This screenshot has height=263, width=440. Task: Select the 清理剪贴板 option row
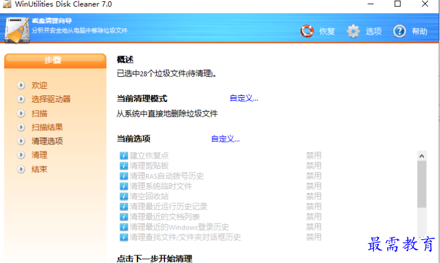(x=220, y=166)
